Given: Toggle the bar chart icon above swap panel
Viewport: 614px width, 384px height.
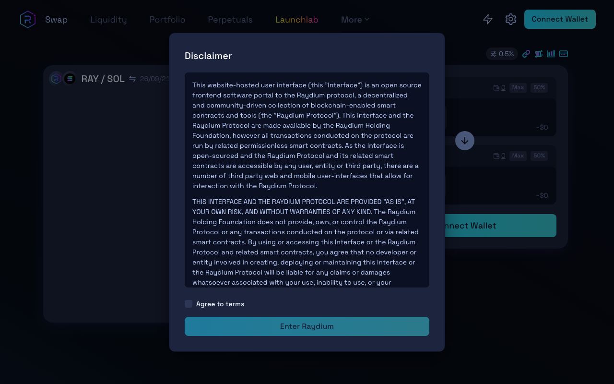Looking at the screenshot, I should pyautogui.click(x=551, y=54).
